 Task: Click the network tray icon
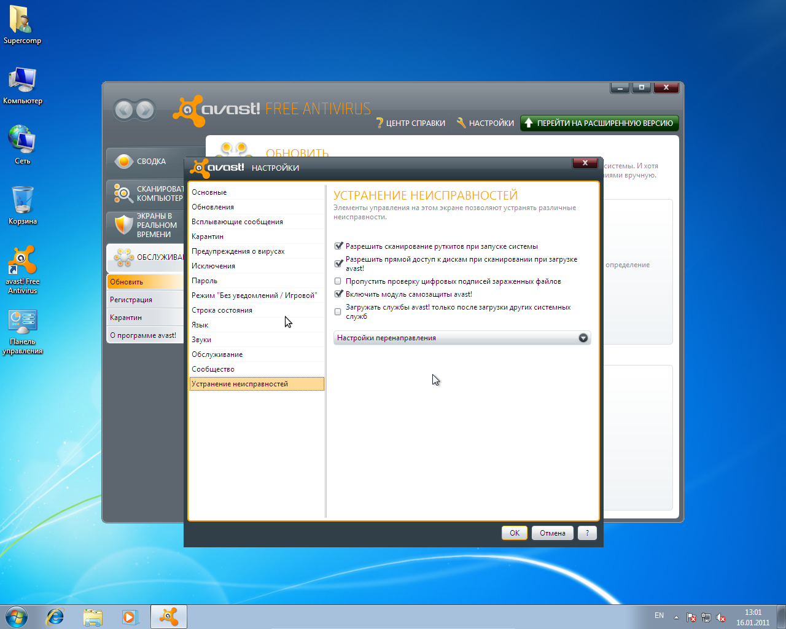coord(706,617)
